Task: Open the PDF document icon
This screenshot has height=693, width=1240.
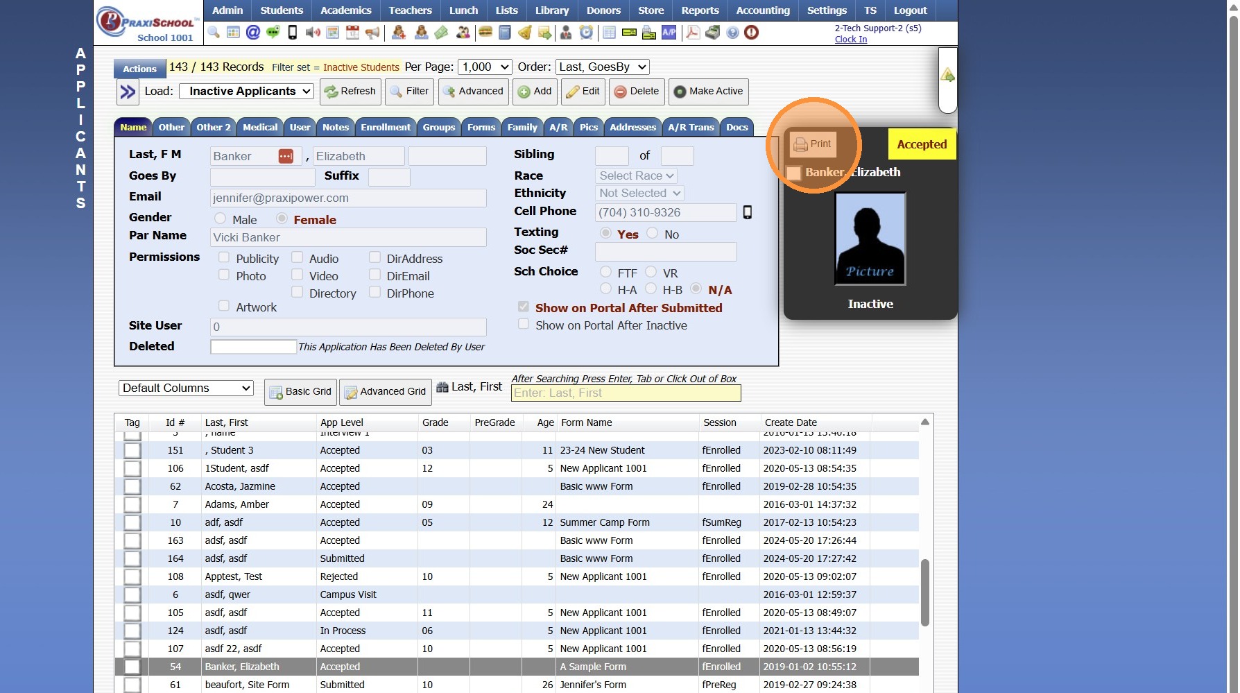Action: tap(692, 33)
